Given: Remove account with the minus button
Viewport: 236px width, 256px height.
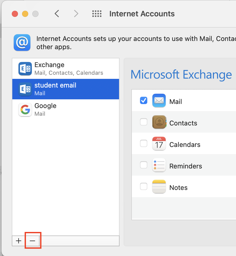Looking at the screenshot, I should (32, 241).
